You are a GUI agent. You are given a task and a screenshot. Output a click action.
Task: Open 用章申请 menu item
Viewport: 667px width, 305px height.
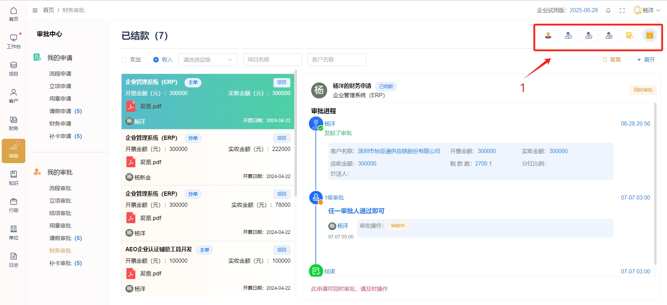[x=60, y=99]
